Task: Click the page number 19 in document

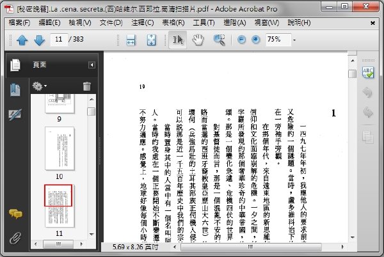Action: (142, 86)
